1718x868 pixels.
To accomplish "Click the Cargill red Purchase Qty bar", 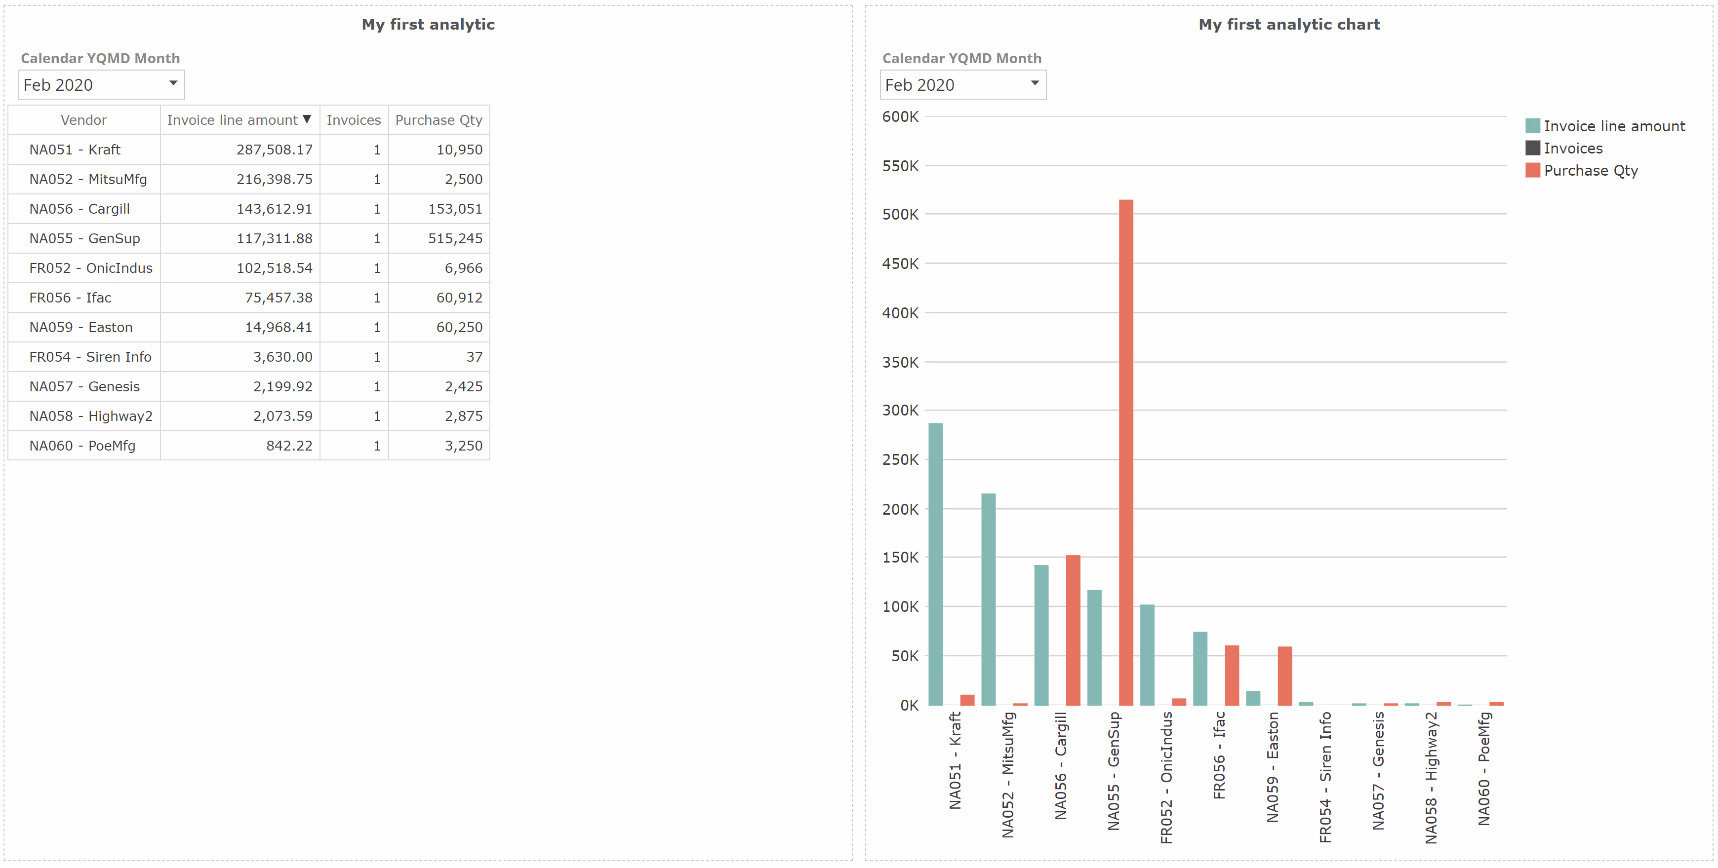I will coord(1073,630).
